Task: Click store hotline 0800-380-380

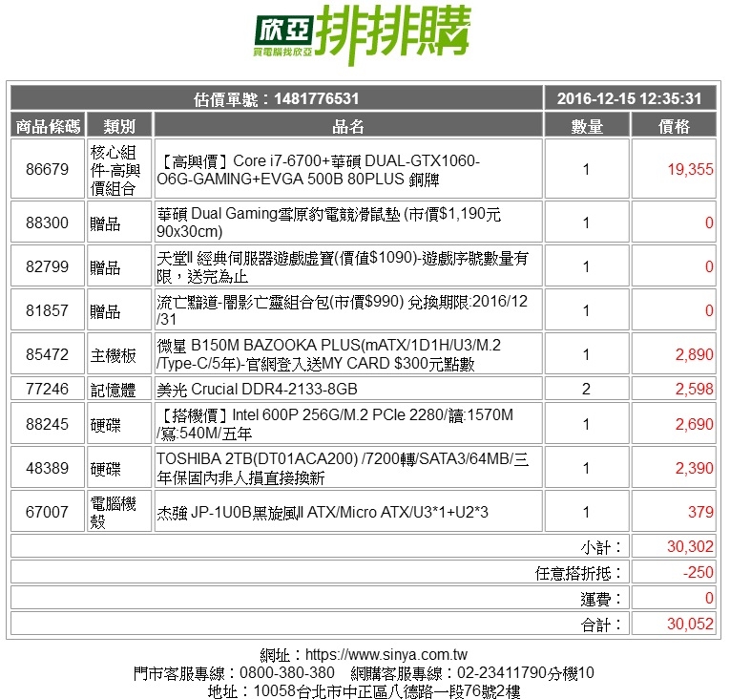Action: click(x=287, y=672)
